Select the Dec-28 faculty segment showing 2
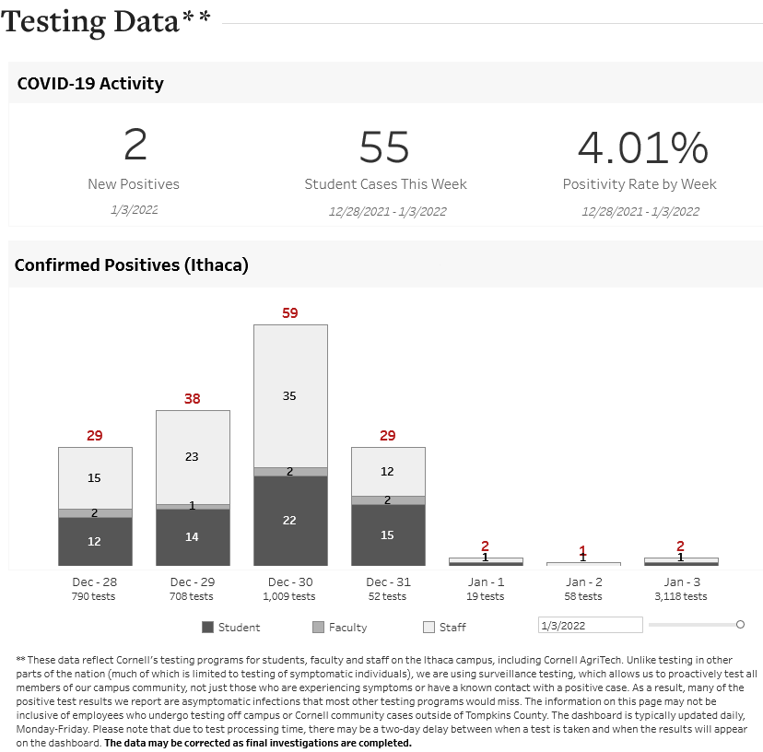Viewport: 763px width, 752px height. point(95,513)
